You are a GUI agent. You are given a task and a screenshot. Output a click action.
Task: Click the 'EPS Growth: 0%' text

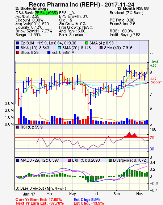[74, 16]
